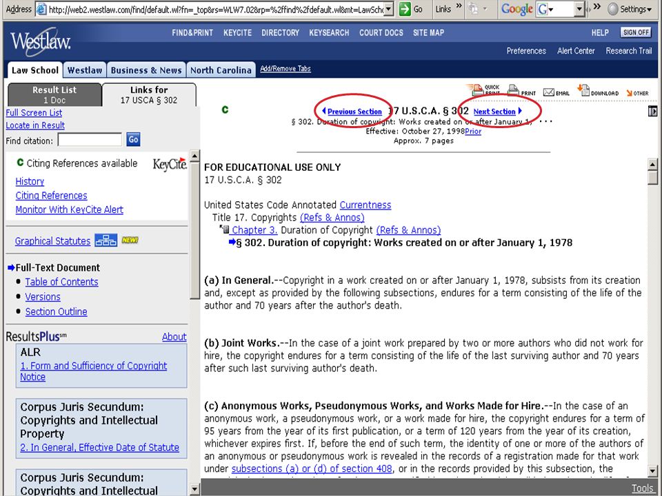Open the History link

(30, 181)
